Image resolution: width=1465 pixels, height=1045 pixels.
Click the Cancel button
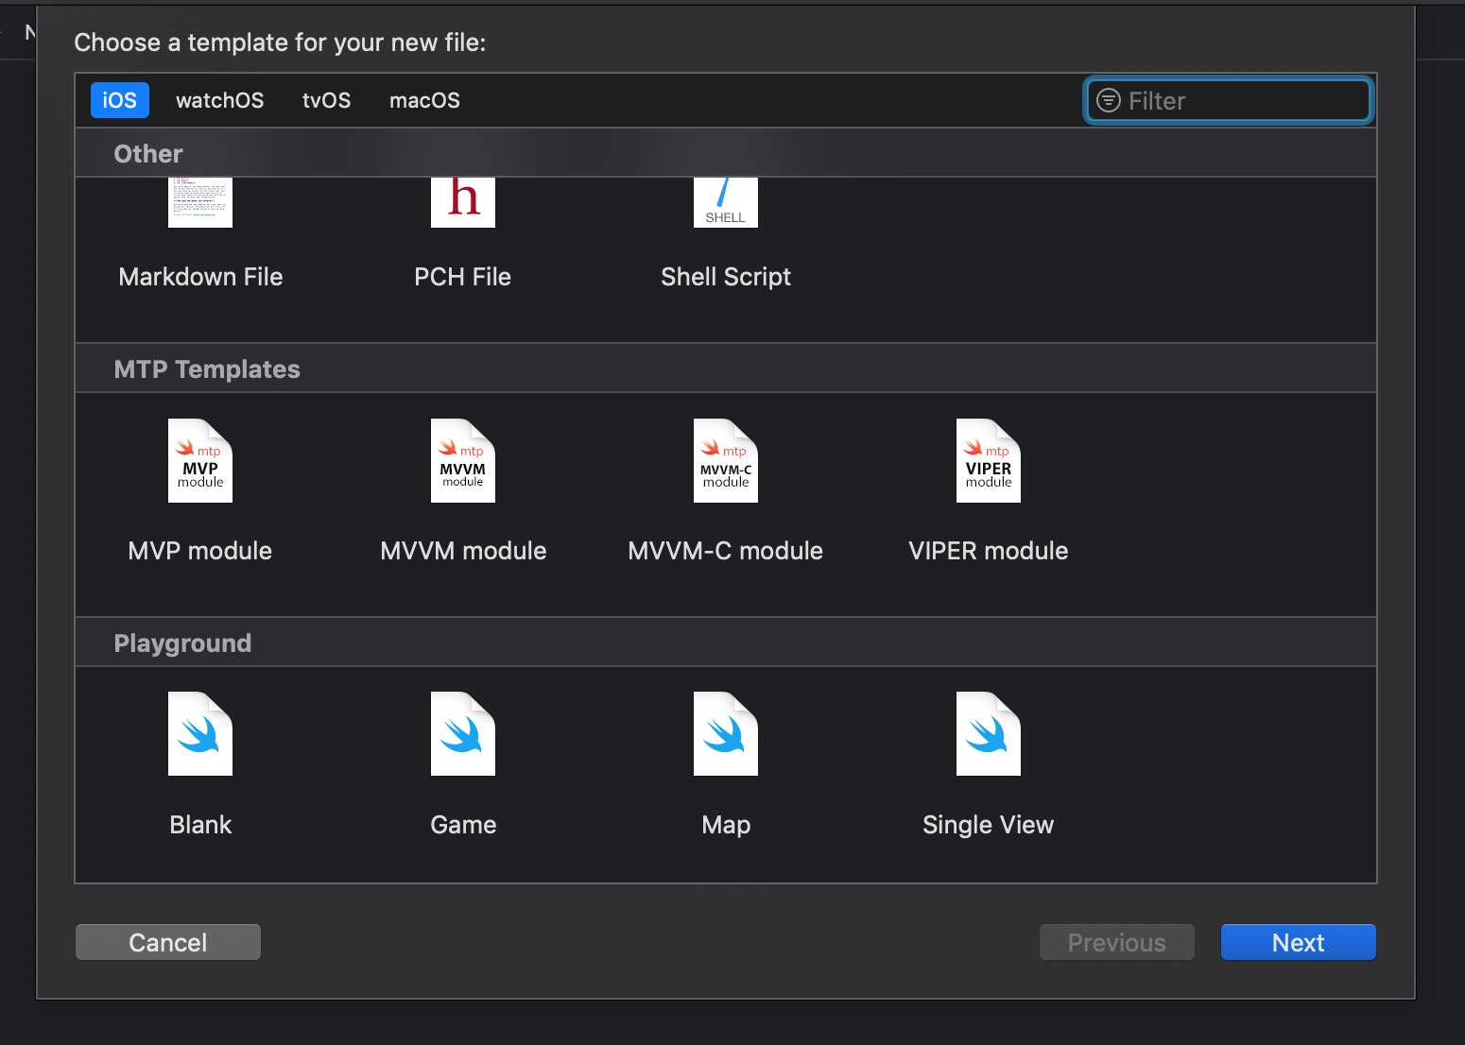(168, 942)
